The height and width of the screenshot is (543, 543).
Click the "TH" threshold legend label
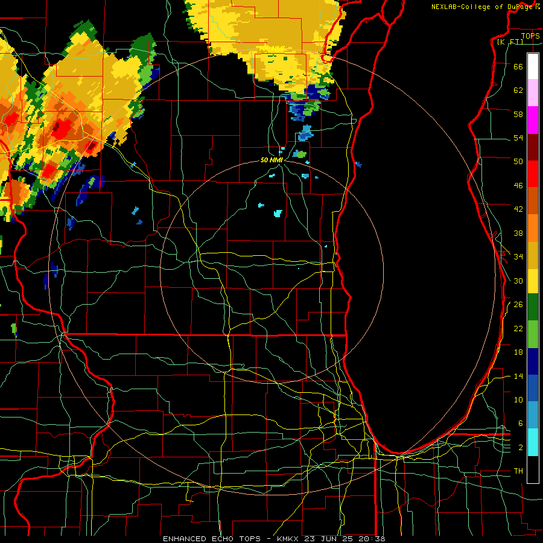coord(518,471)
